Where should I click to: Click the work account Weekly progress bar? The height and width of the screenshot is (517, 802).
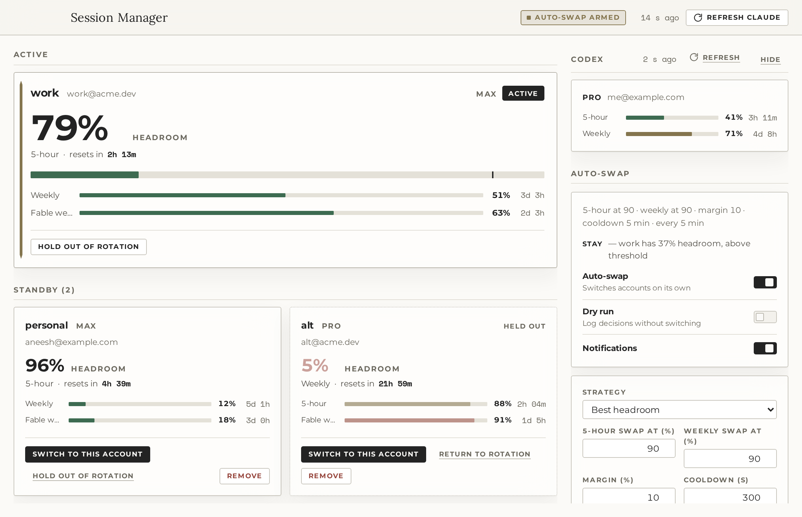[x=281, y=195]
